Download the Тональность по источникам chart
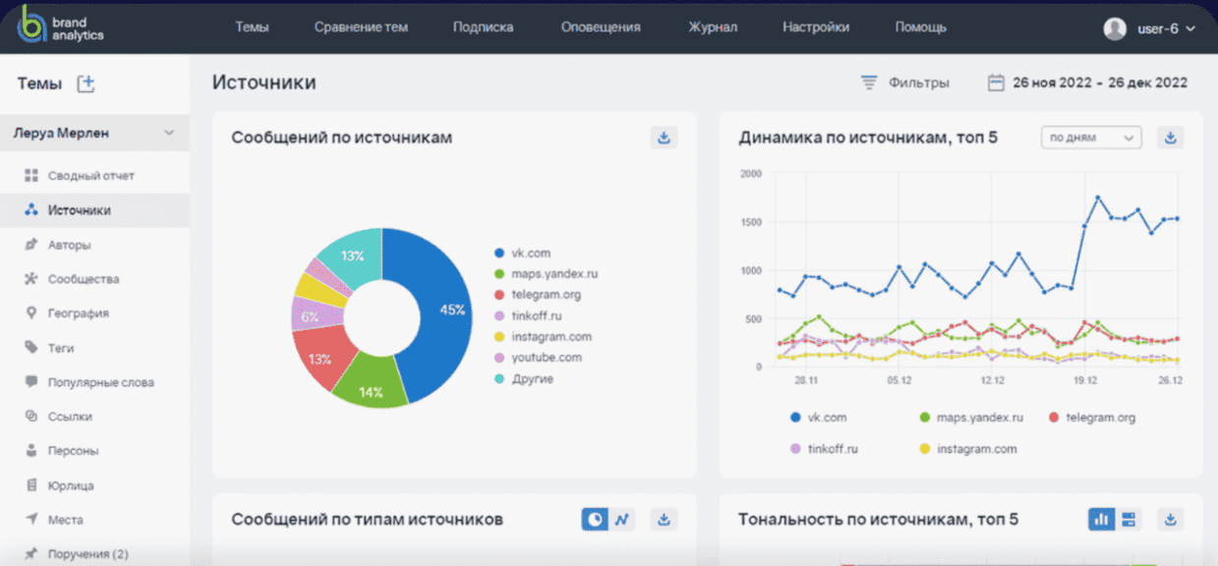The image size is (1218, 566). (1171, 519)
